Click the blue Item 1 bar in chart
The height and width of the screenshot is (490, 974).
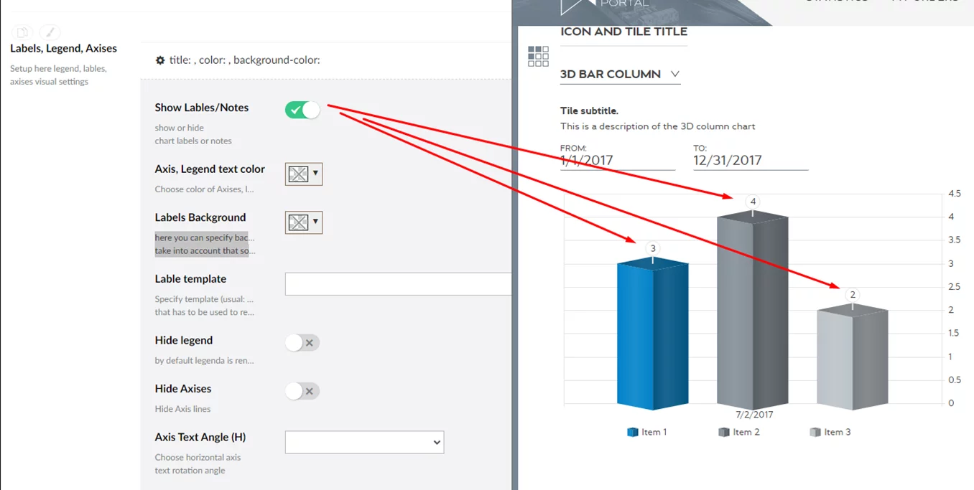(x=652, y=336)
